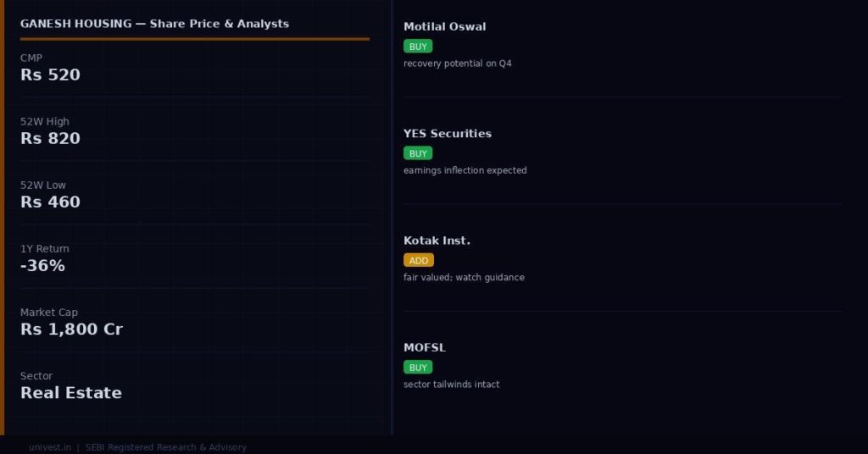This screenshot has height=454, width=868.
Task: Select the 52W High value Rs 820
Action: tap(51, 139)
